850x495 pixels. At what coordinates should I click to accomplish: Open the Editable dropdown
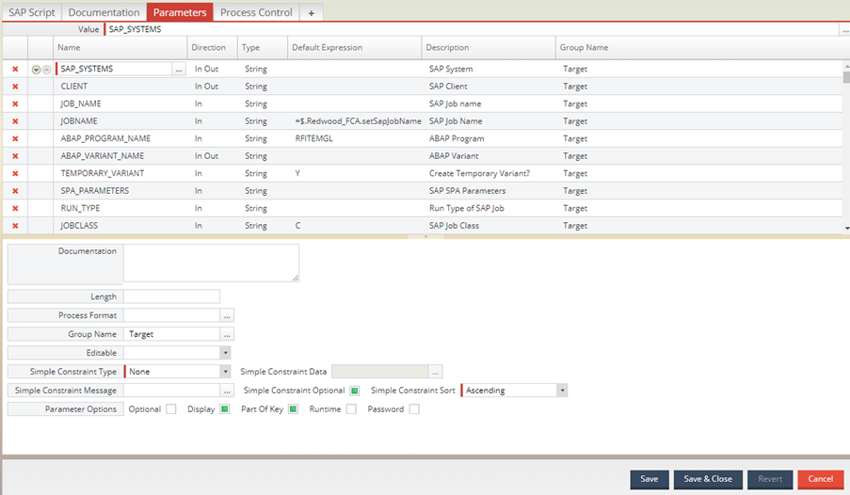(x=226, y=353)
